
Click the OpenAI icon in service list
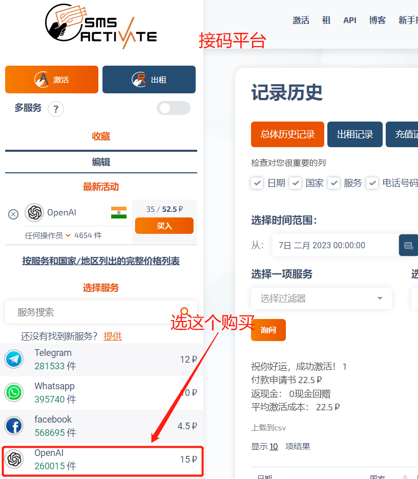tap(14, 459)
